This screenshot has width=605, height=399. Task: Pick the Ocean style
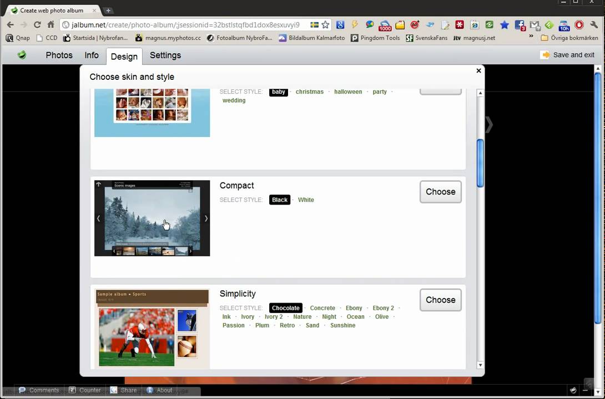pyautogui.click(x=355, y=316)
